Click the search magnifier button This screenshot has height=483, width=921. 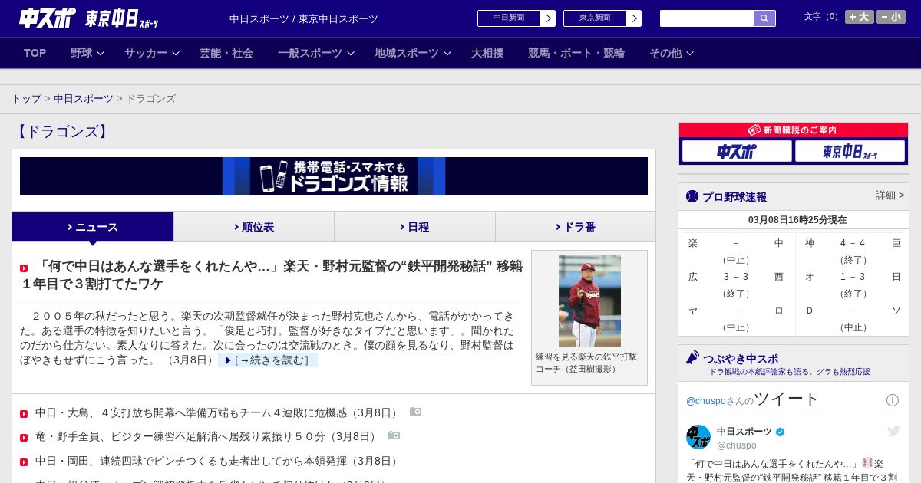[x=764, y=18]
